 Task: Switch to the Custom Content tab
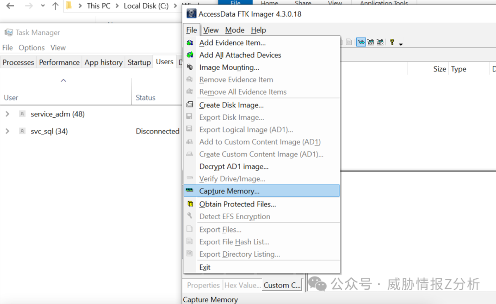[x=282, y=285]
